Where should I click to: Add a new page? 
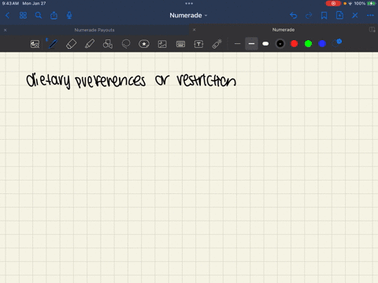(x=339, y=16)
